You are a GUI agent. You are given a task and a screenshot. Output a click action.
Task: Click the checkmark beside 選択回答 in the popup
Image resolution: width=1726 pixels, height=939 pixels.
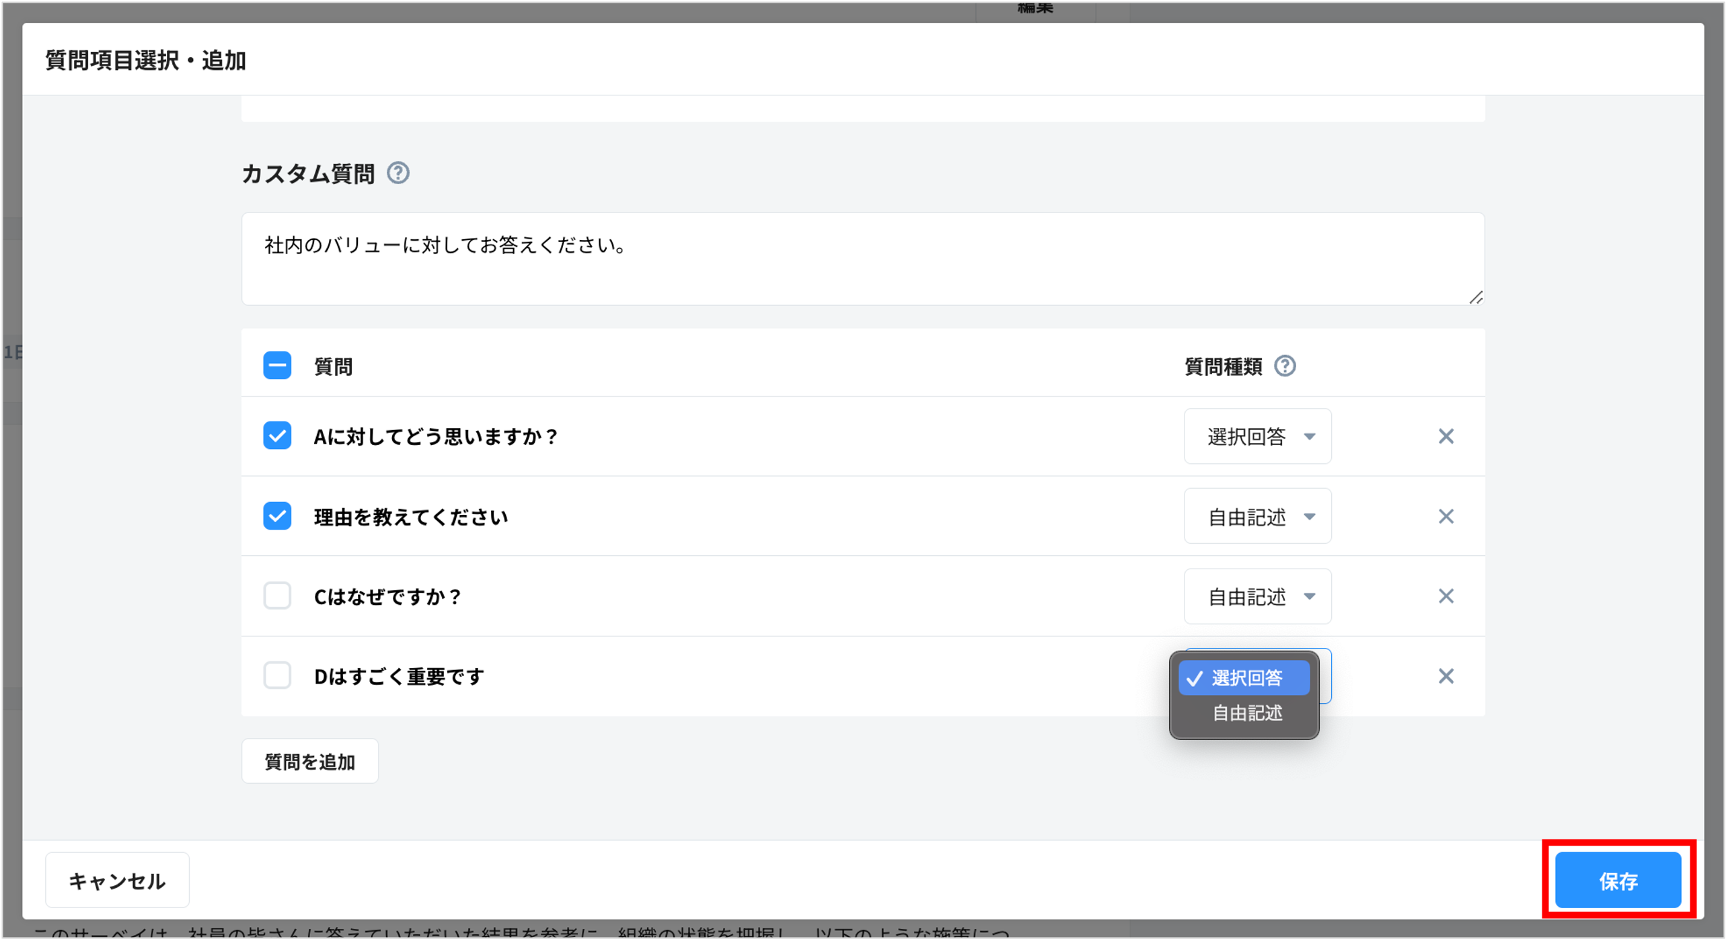point(1196,679)
